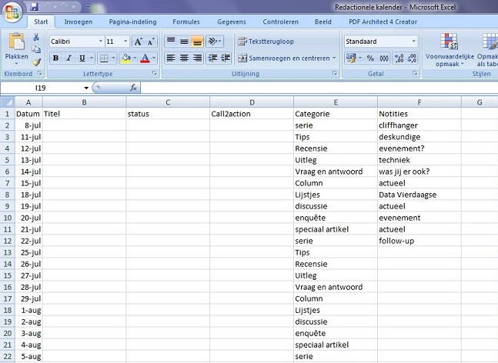The width and height of the screenshot is (498, 363).
Task: Open the Name Box dropdown
Action: pyautogui.click(x=86, y=88)
